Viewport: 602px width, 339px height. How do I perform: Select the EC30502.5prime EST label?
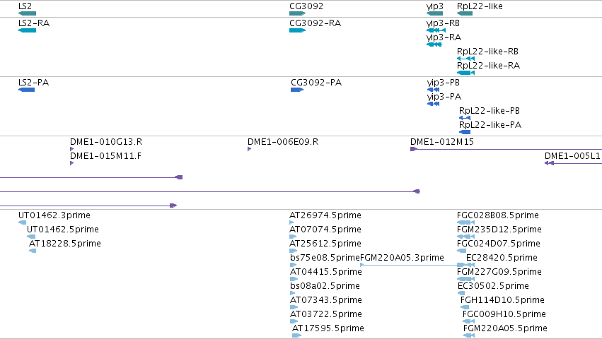493,286
